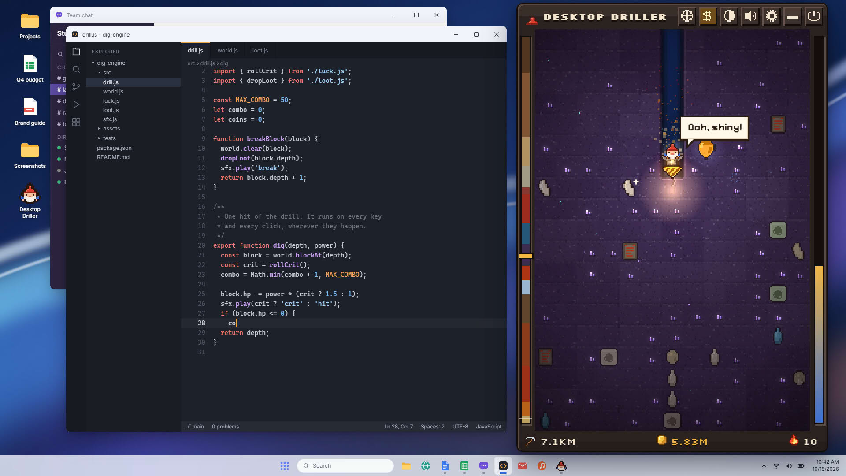Click the yellow depth marker on left gauge

525,256
